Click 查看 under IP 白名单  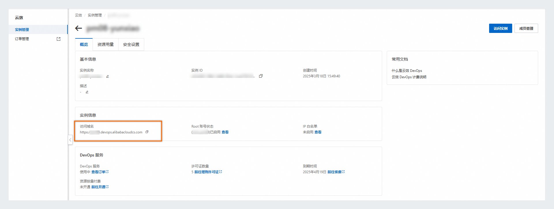318,132
